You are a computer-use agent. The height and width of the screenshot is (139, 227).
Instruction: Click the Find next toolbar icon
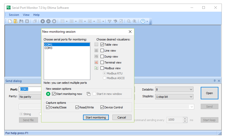pos(135,21)
